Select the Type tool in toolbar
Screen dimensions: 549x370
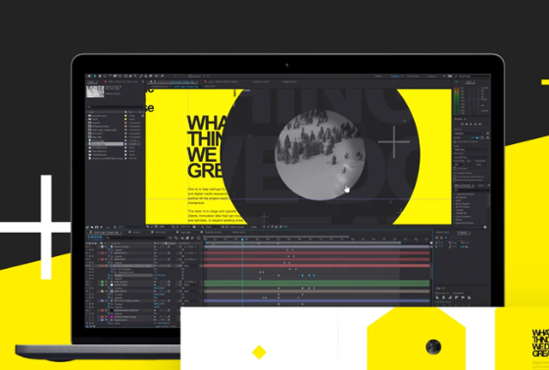pyautogui.click(x=135, y=76)
